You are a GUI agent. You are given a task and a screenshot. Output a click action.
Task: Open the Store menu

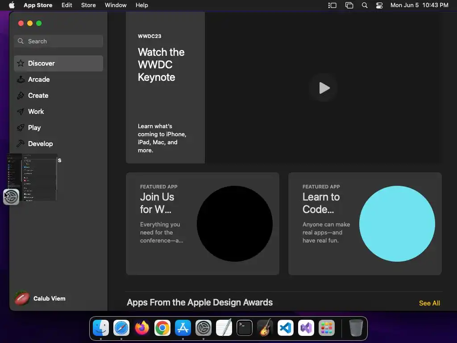click(x=88, y=5)
